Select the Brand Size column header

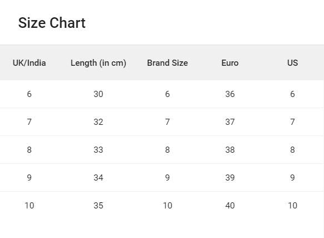point(167,63)
